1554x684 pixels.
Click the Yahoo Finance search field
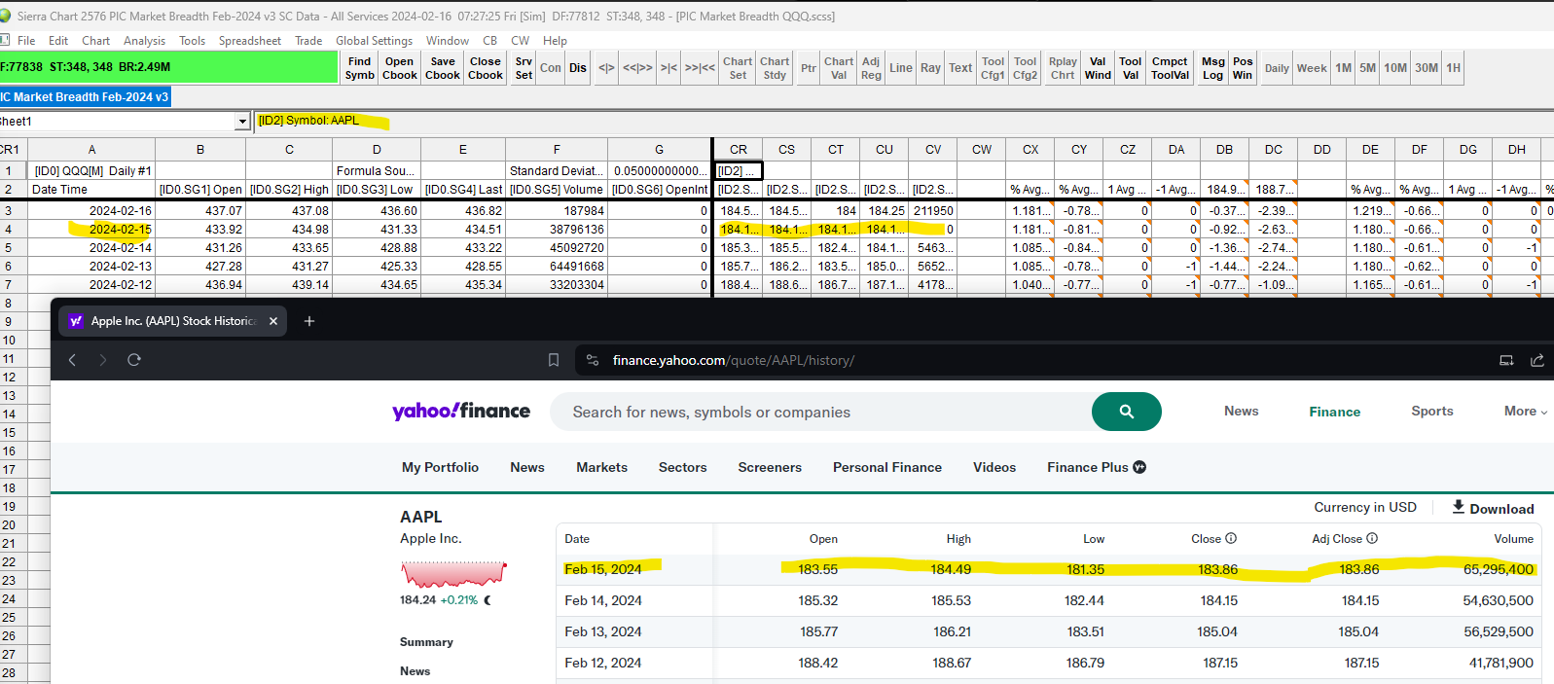(x=817, y=413)
